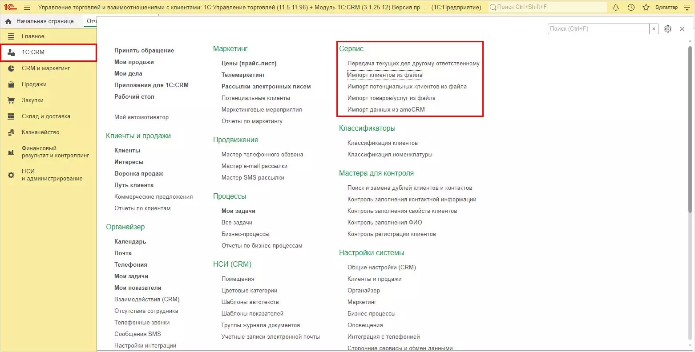Viewport: 695px width, 352px height.
Task: Click the Бухгалтер user name
Action: [667, 7]
